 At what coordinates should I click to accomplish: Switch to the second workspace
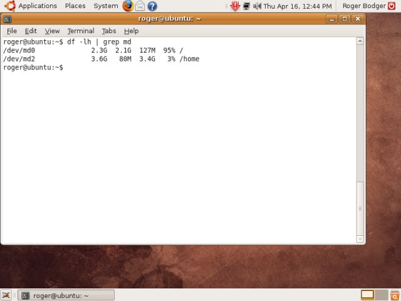point(382,295)
